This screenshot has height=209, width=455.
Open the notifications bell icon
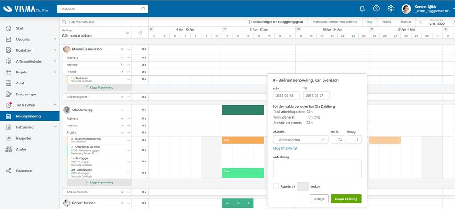coord(362,9)
